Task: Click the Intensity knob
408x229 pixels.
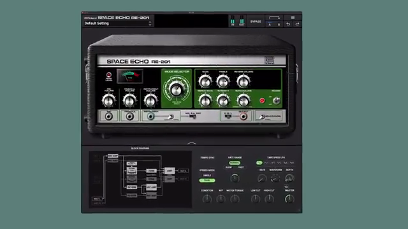Action: click(223, 101)
